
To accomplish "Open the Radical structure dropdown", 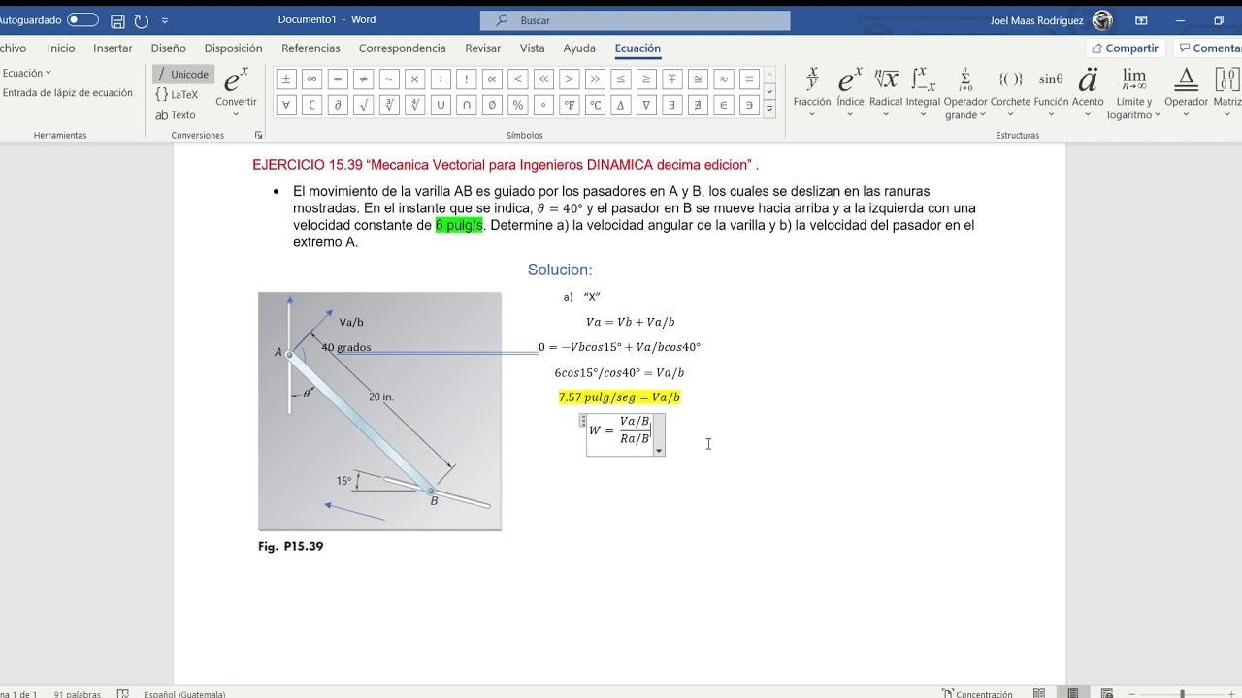I will [886, 93].
